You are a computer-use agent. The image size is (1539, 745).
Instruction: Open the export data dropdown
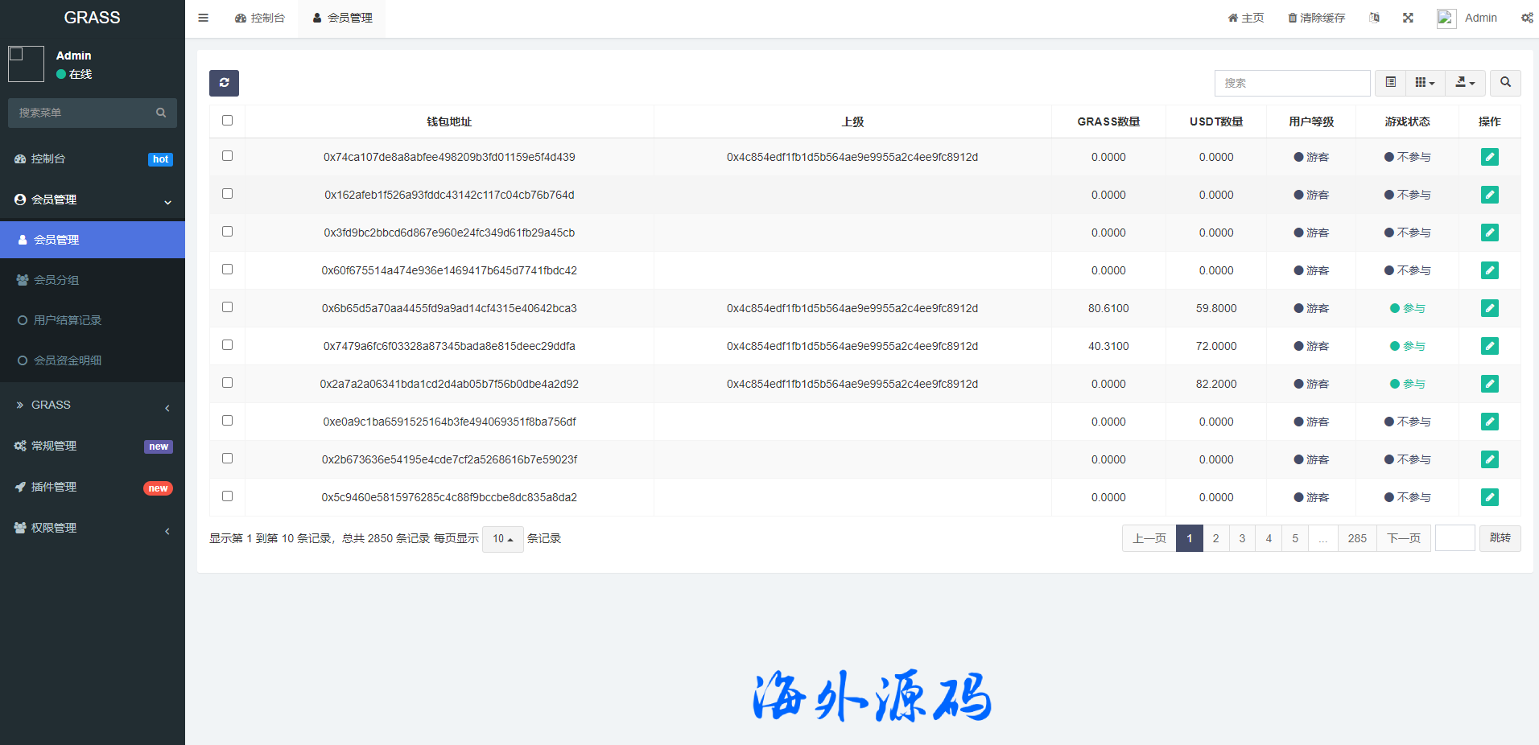point(1465,83)
